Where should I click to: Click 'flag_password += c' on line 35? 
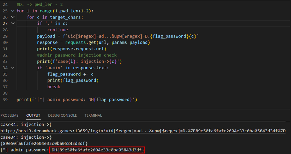[x=70, y=74]
